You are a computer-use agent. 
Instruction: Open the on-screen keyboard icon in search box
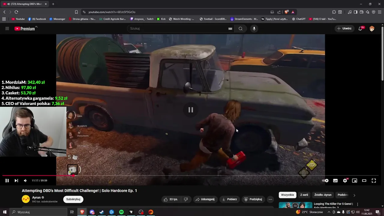pyautogui.click(x=230, y=28)
